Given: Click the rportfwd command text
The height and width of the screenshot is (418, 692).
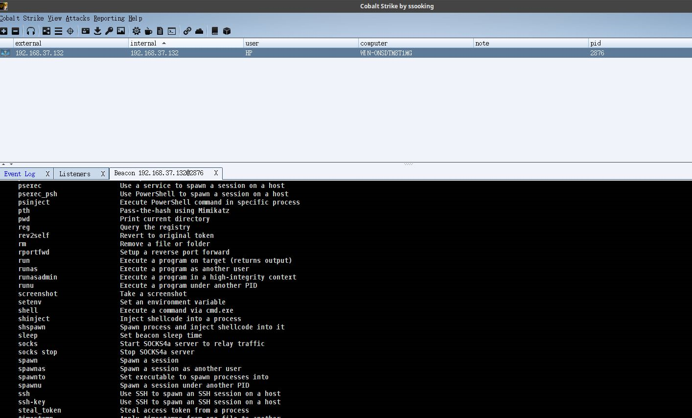Looking at the screenshot, I should pos(34,252).
